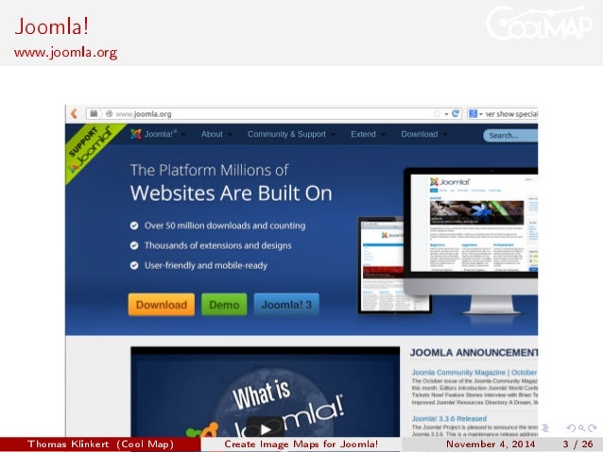Click 'The Platform Millions of' tagline
The height and width of the screenshot is (452, 603).
point(209,170)
